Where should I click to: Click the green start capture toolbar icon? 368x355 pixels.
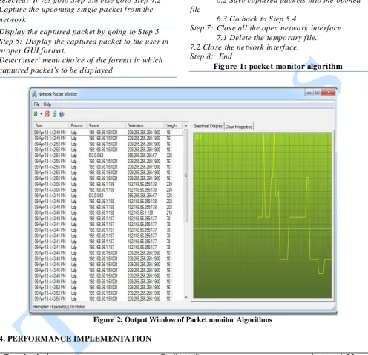click(x=36, y=114)
